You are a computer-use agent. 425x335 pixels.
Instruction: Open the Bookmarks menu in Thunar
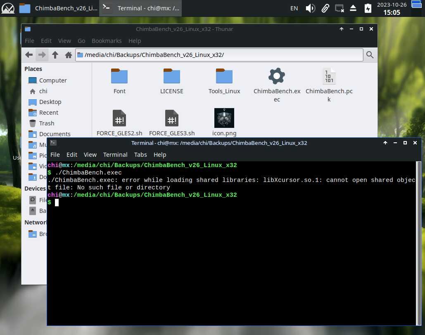107,41
